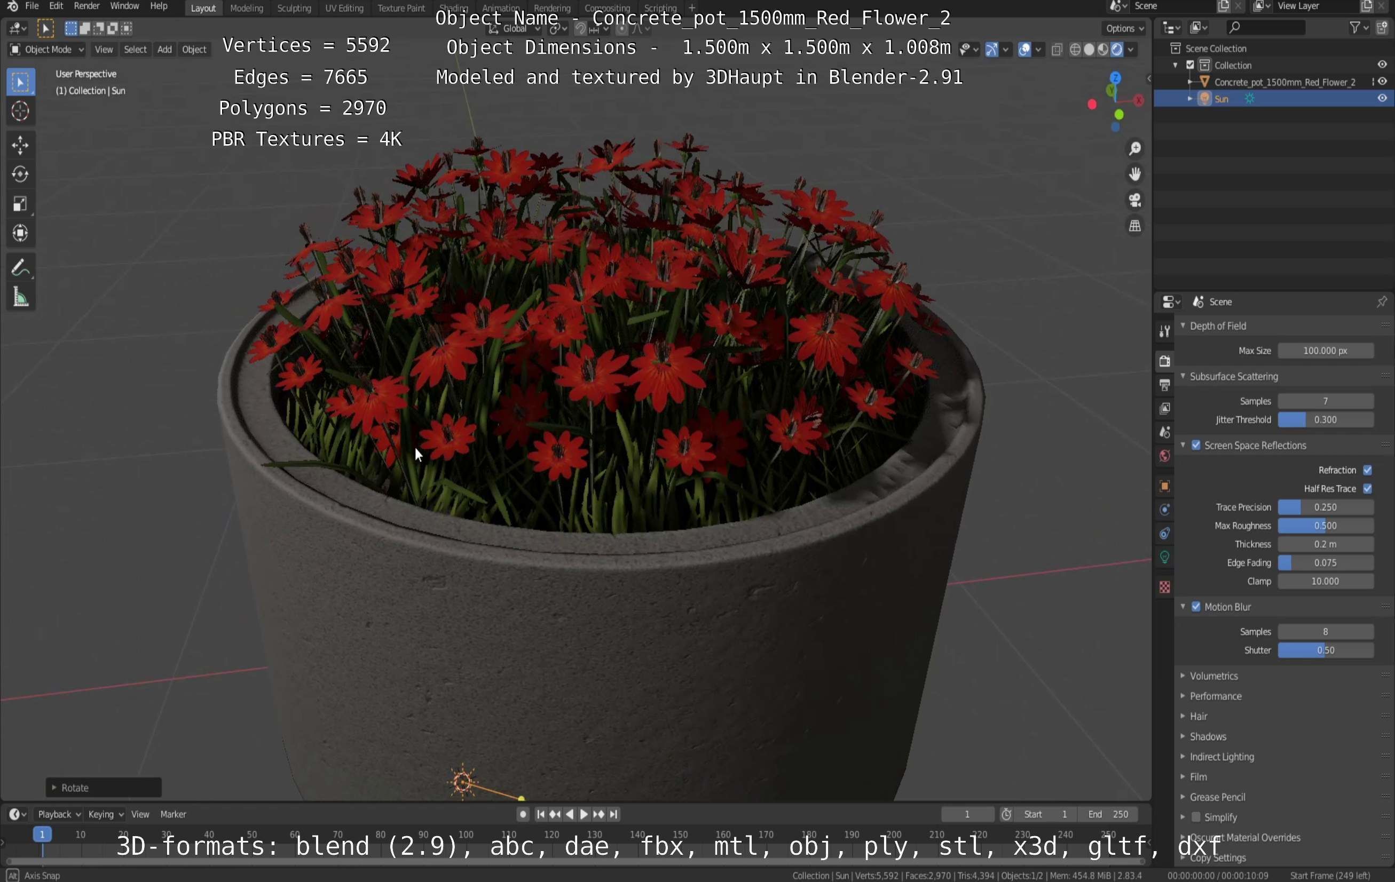The image size is (1395, 882).
Task: Click the Pan hand viewport icon
Action: (x=1135, y=174)
